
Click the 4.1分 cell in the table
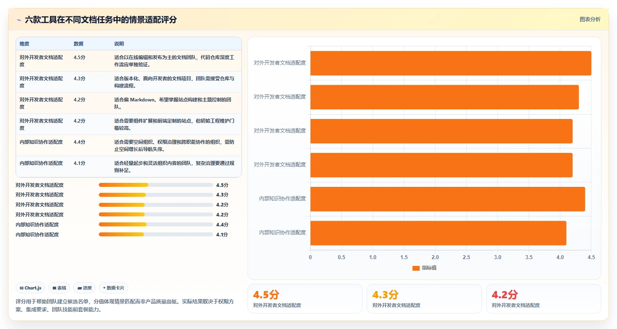point(80,163)
